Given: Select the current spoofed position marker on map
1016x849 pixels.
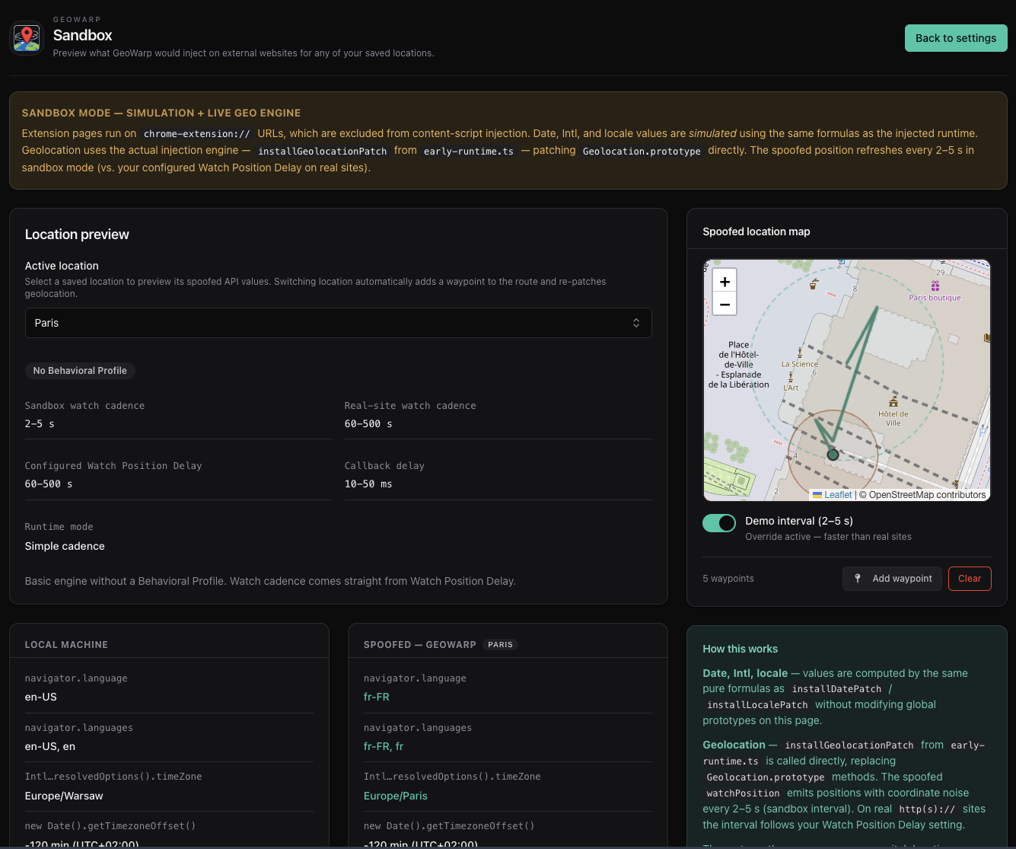Looking at the screenshot, I should point(833,455).
